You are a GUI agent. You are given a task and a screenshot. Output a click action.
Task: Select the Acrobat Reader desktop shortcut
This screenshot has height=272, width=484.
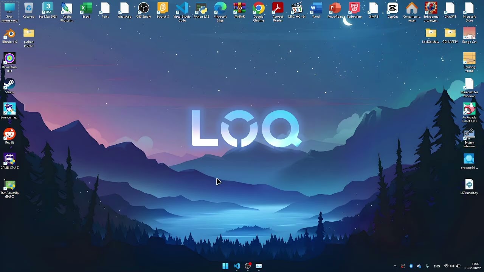click(278, 12)
